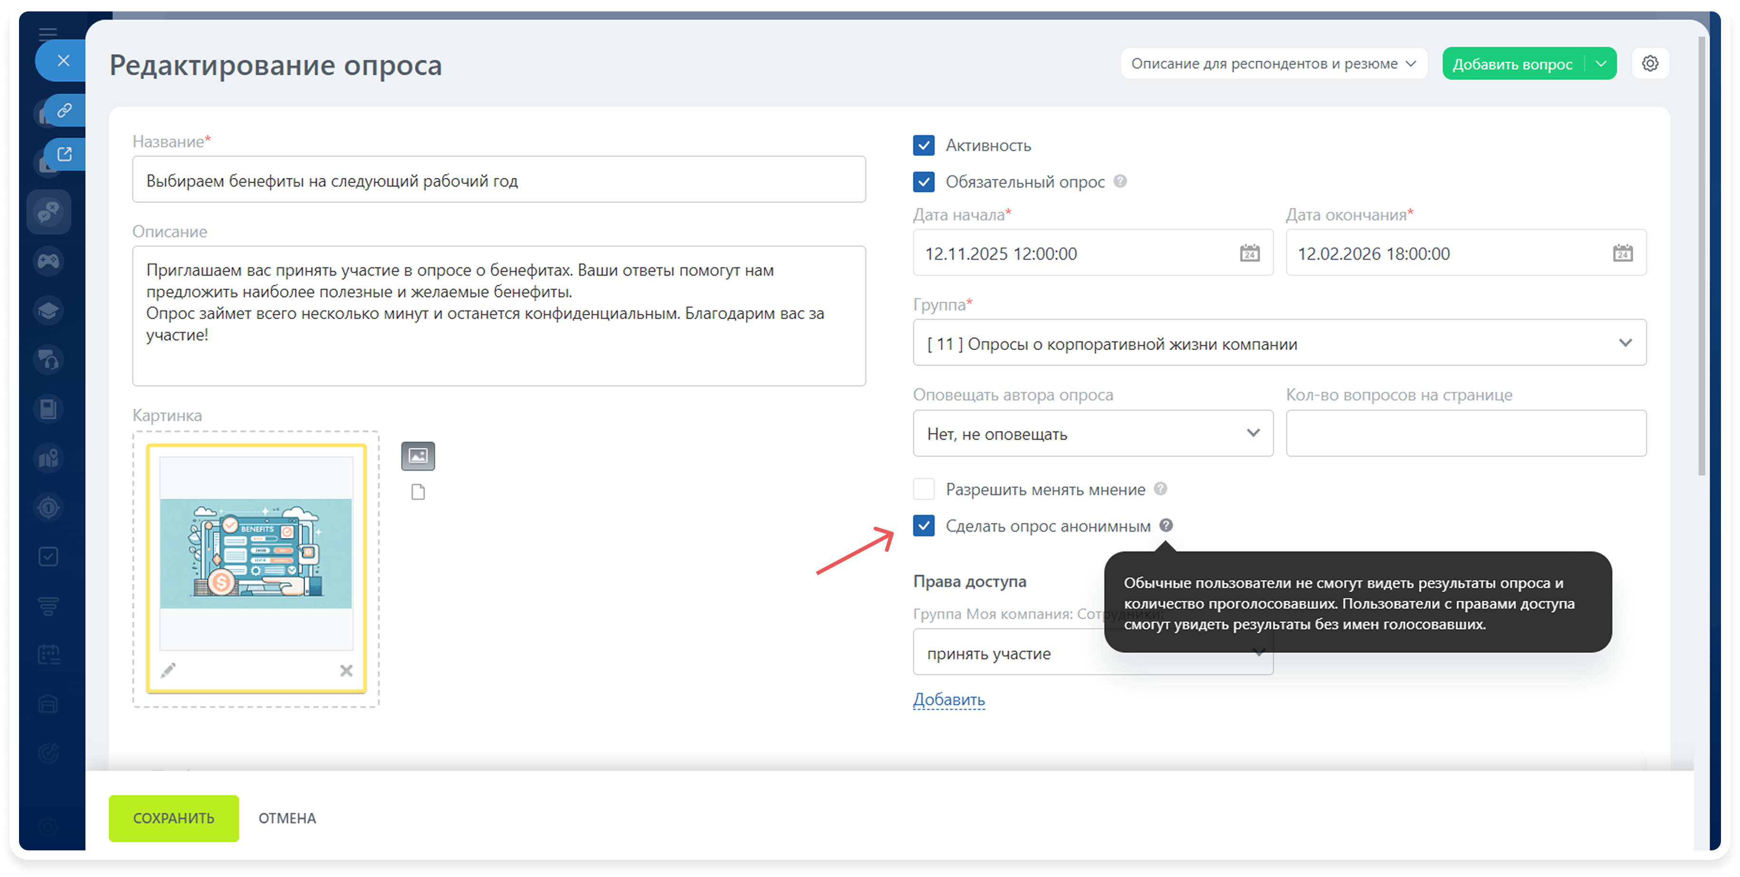The image size is (1740, 877).
Task: Click the settings gear icon
Action: 1650,64
